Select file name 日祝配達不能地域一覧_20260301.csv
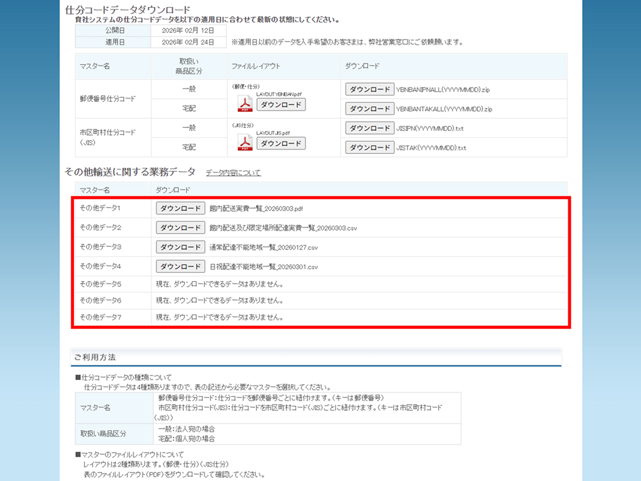Screen dimensions: 641x481 click(263, 266)
